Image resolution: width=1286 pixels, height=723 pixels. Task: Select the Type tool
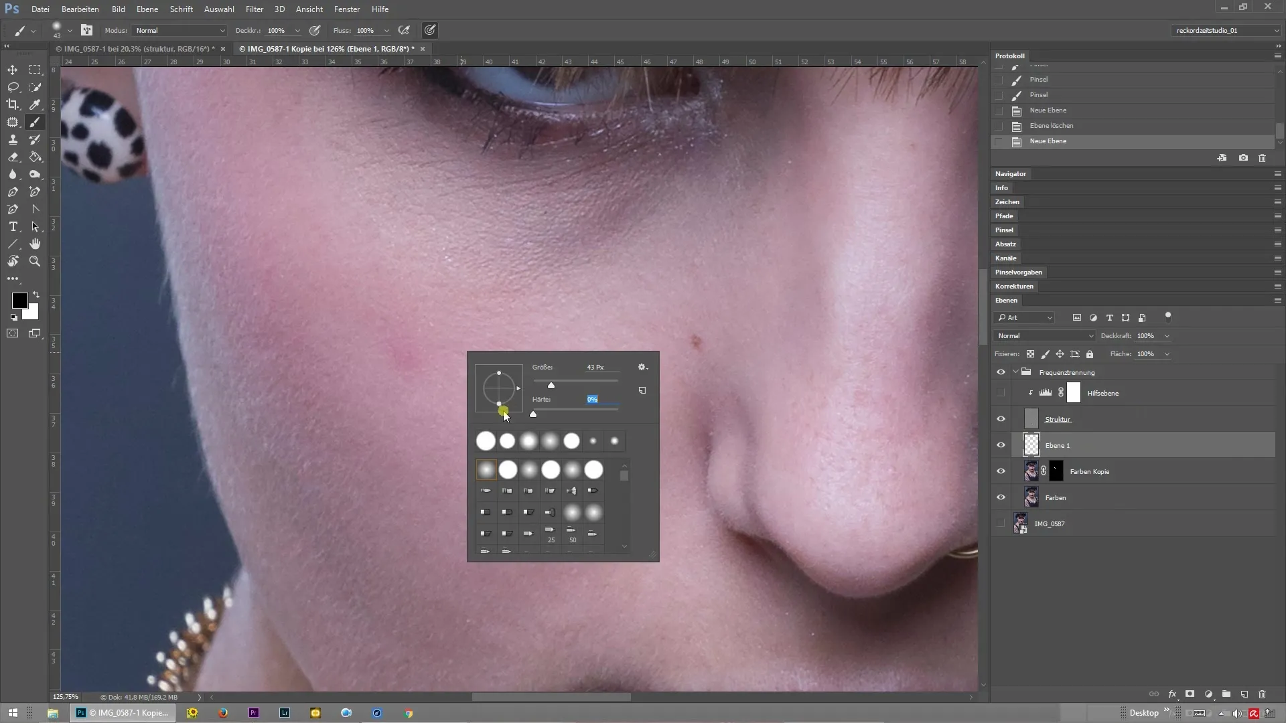pyautogui.click(x=13, y=226)
